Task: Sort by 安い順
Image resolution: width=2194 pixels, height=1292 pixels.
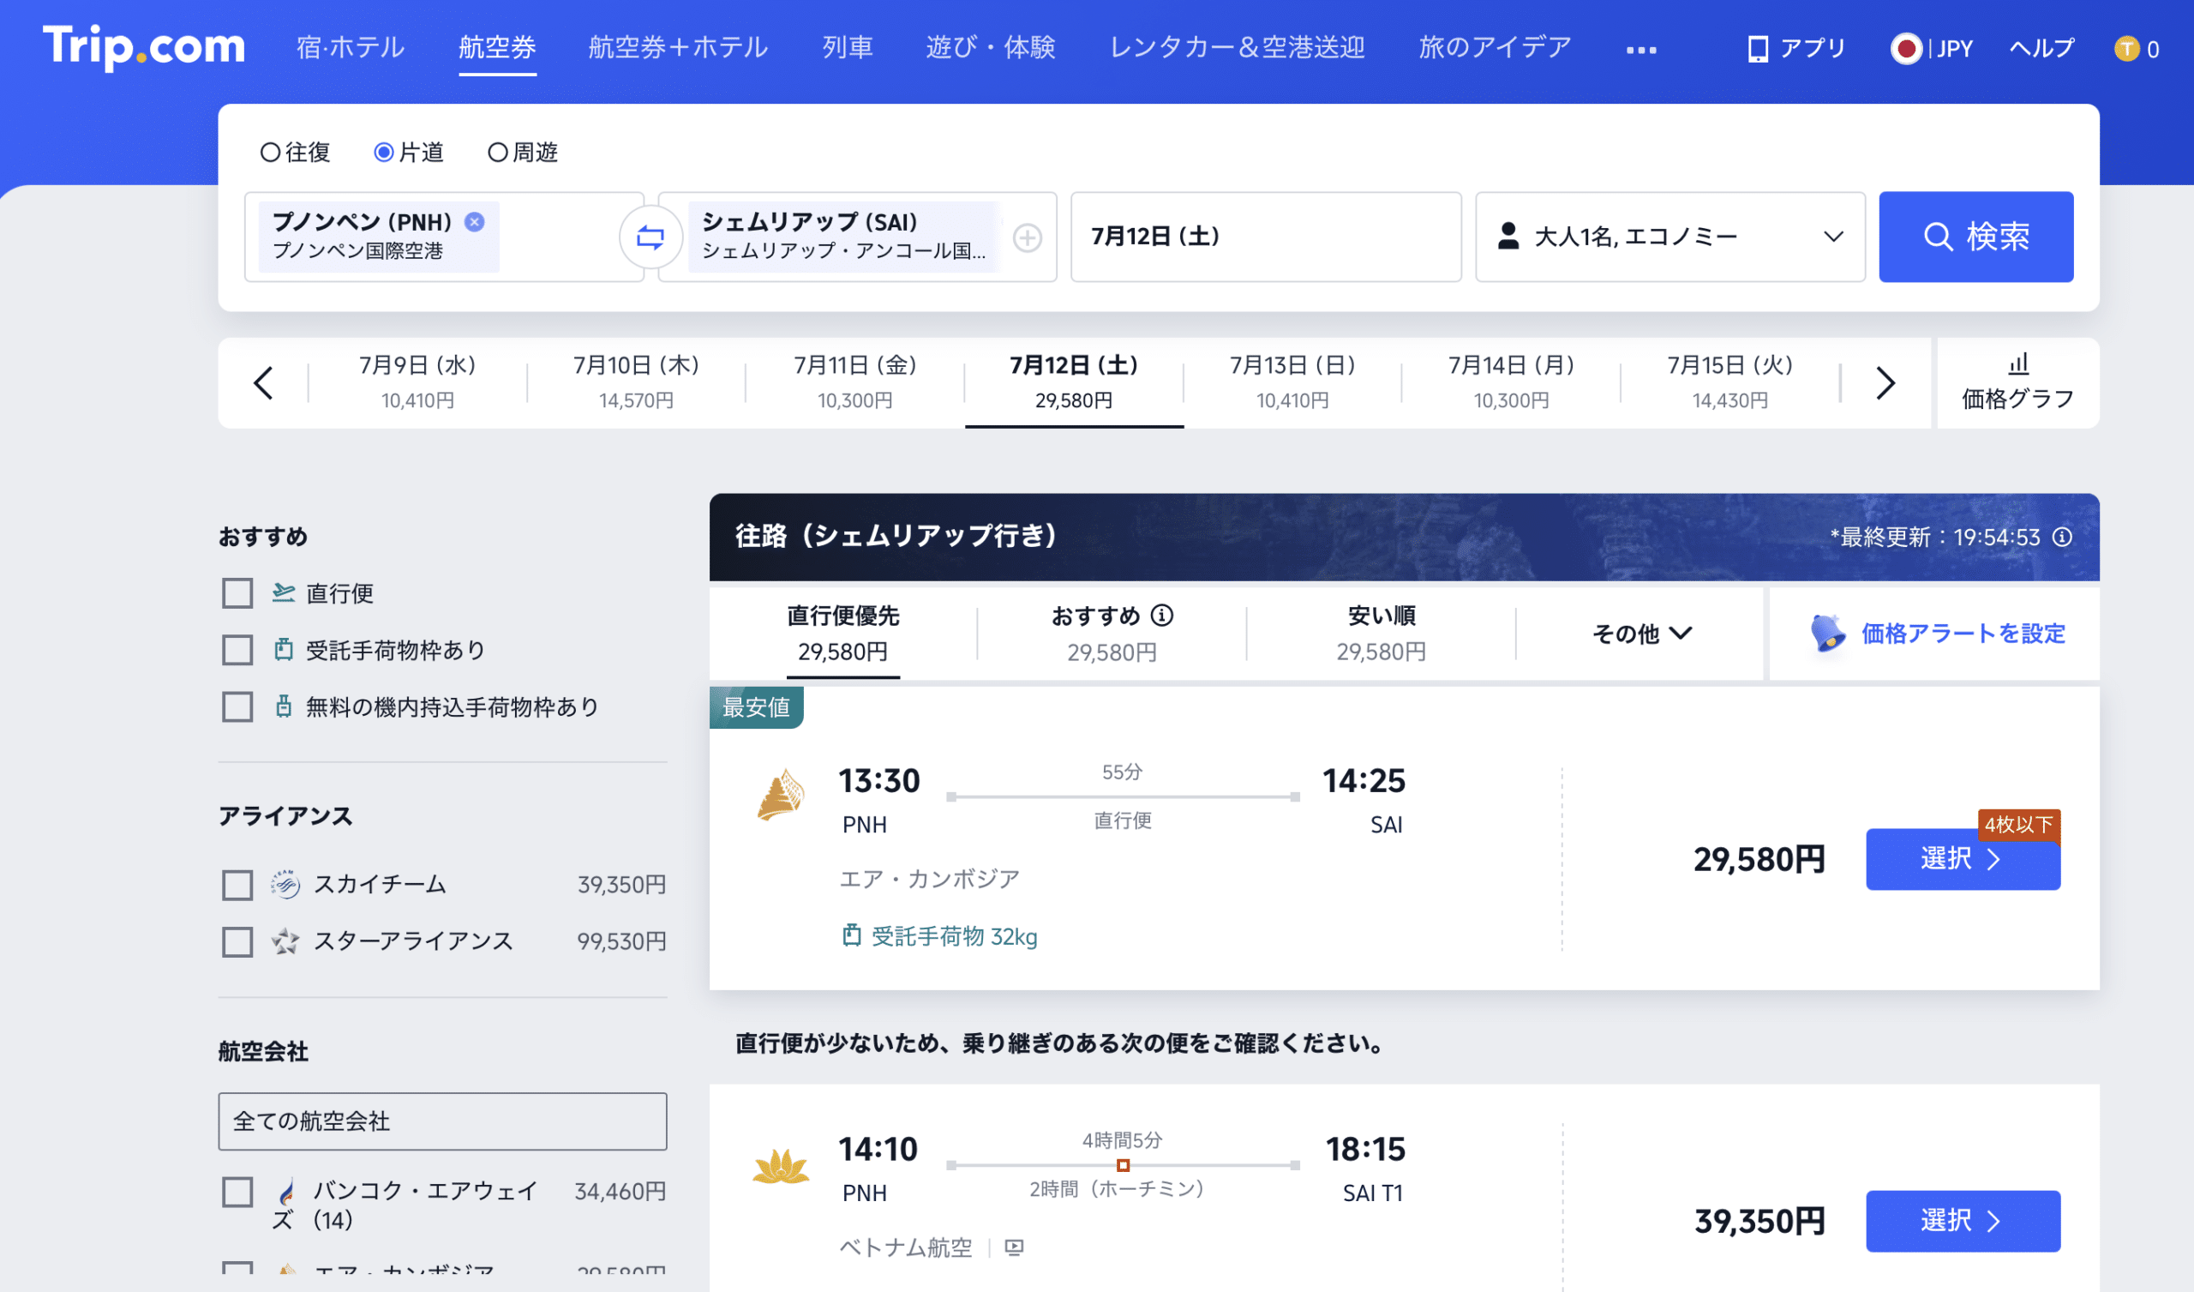Action: coord(1381,634)
